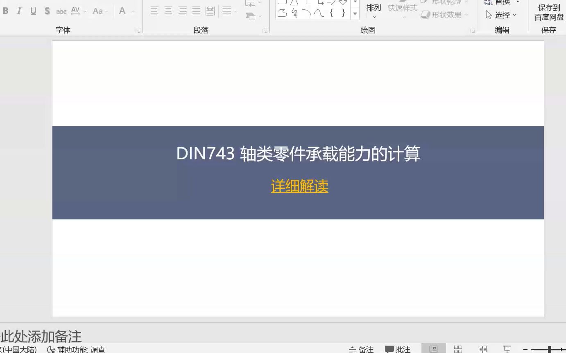This screenshot has width=566, height=353.
Task: Center align text
Action: [168, 11]
